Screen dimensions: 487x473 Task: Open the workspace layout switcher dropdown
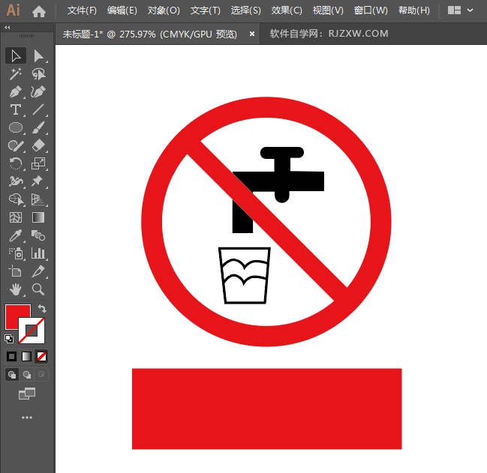460,10
